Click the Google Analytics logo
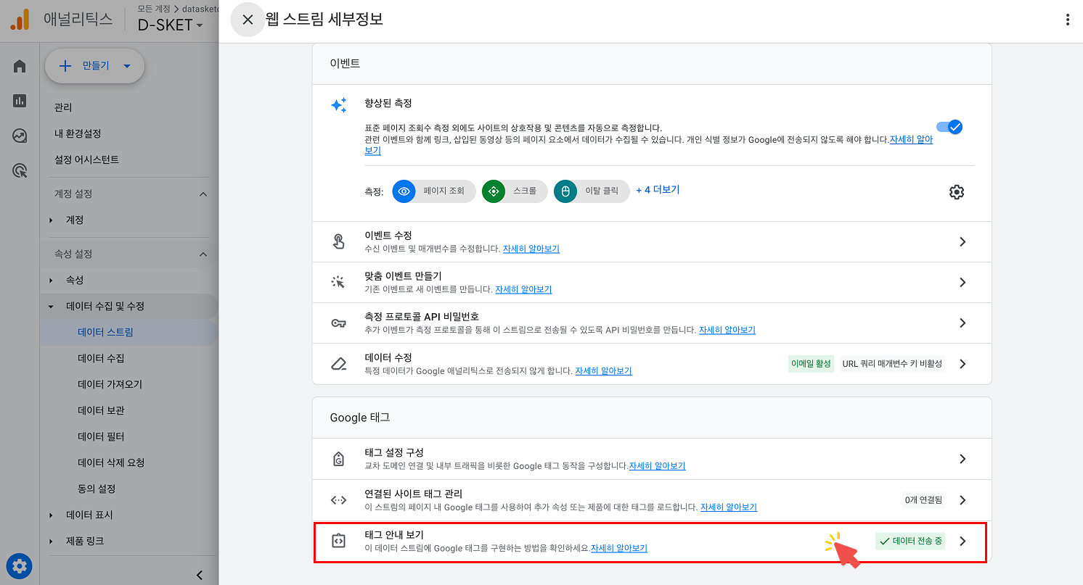1083x585 pixels. pos(20,20)
